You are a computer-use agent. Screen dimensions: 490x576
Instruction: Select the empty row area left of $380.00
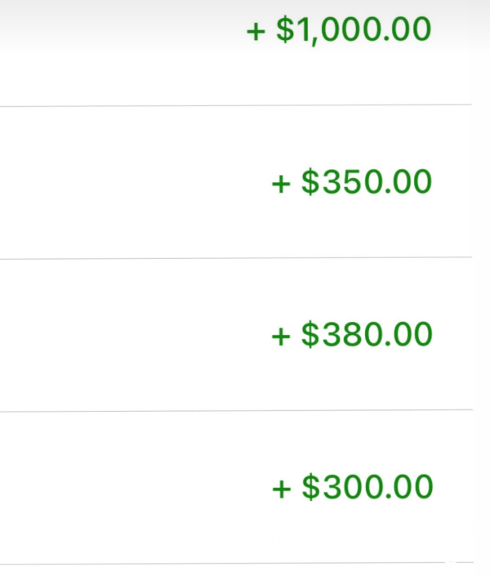(x=134, y=335)
